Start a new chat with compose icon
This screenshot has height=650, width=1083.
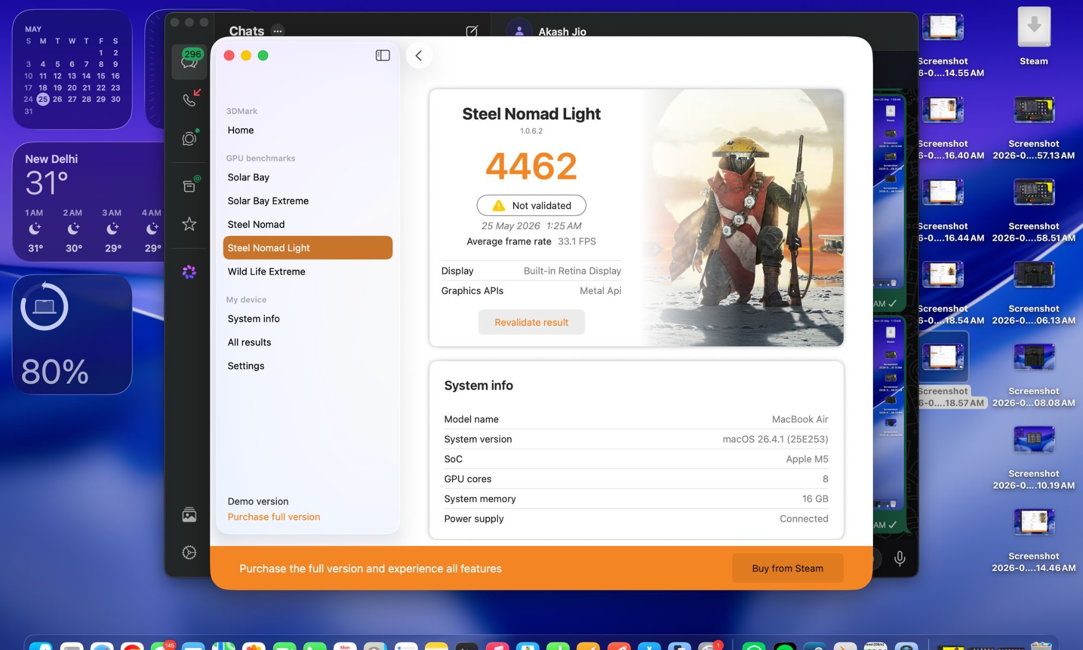(x=472, y=31)
